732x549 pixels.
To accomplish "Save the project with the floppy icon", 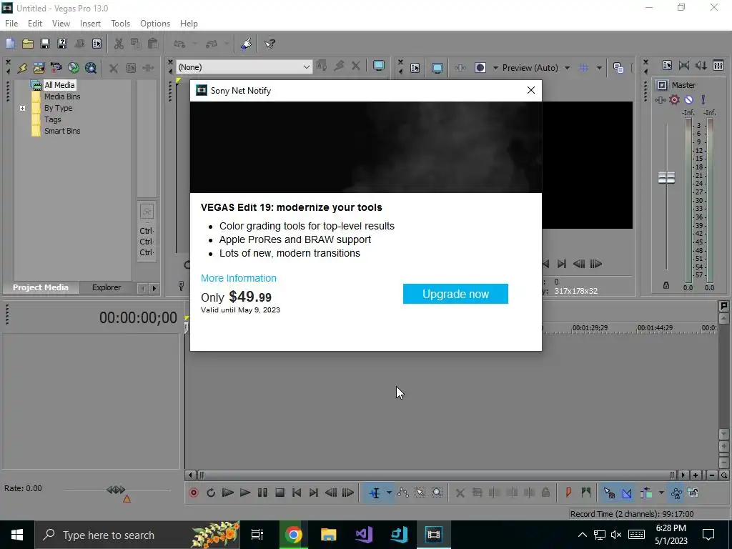I will pyautogui.click(x=45, y=44).
